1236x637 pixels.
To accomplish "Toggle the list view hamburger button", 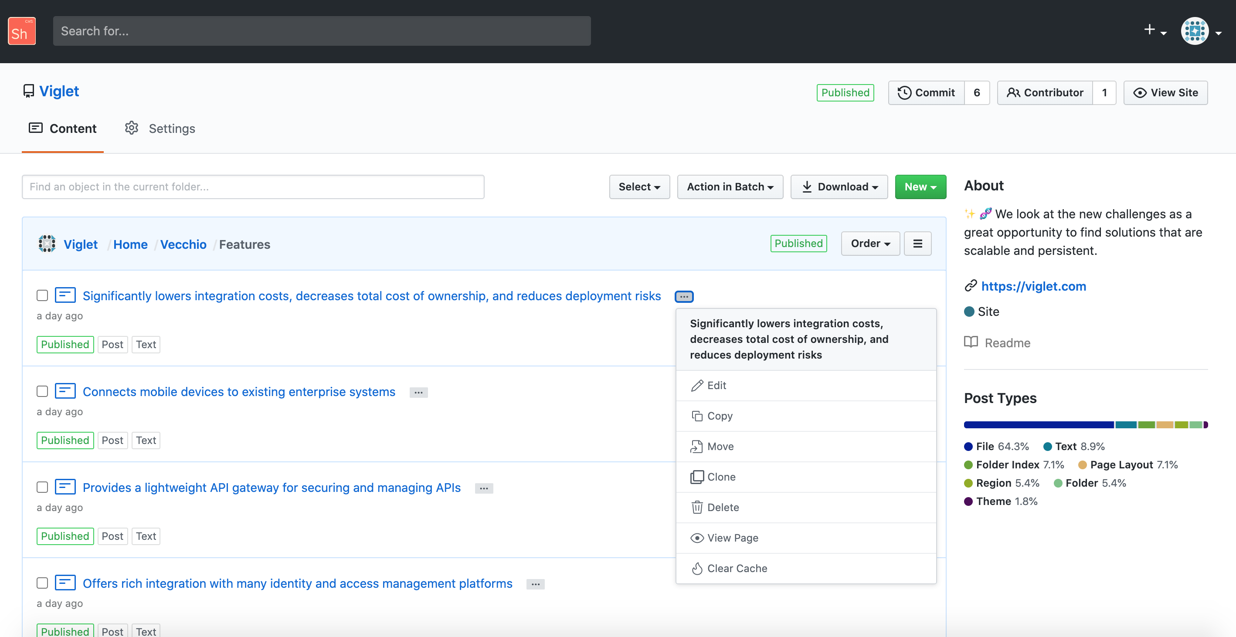I will point(917,244).
